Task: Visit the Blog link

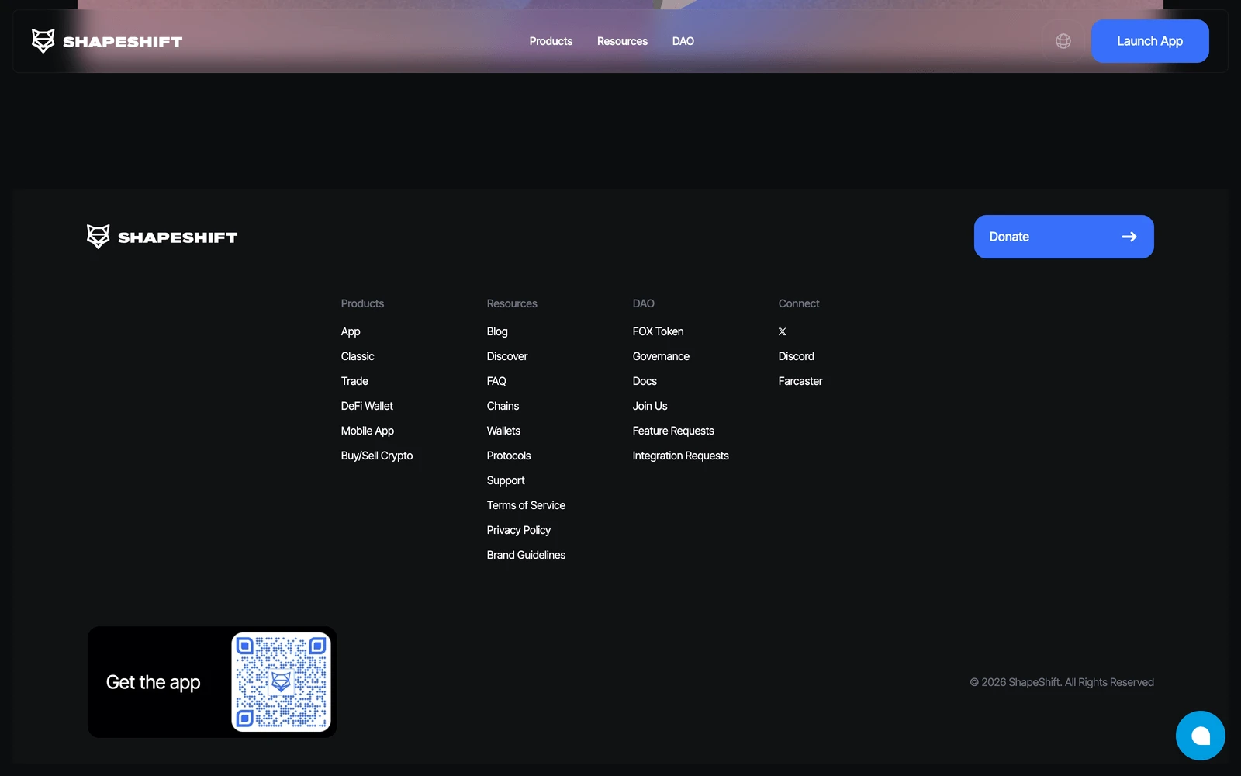Action: point(497,331)
